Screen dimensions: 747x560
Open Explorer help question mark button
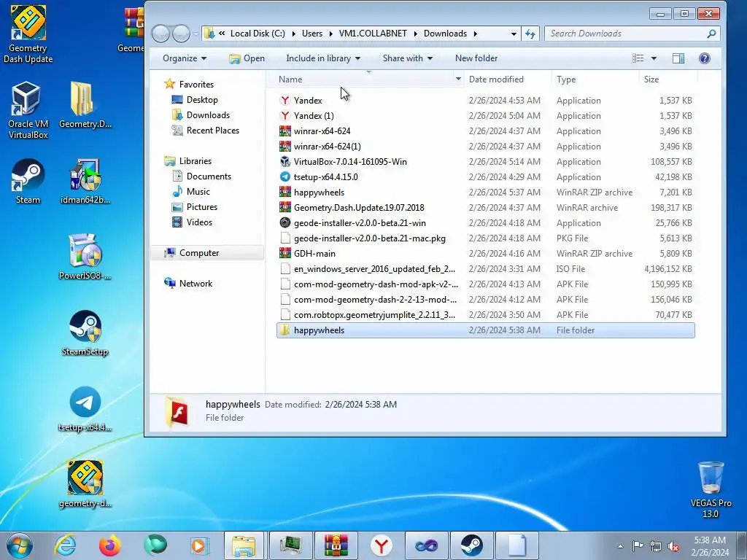pyautogui.click(x=704, y=58)
